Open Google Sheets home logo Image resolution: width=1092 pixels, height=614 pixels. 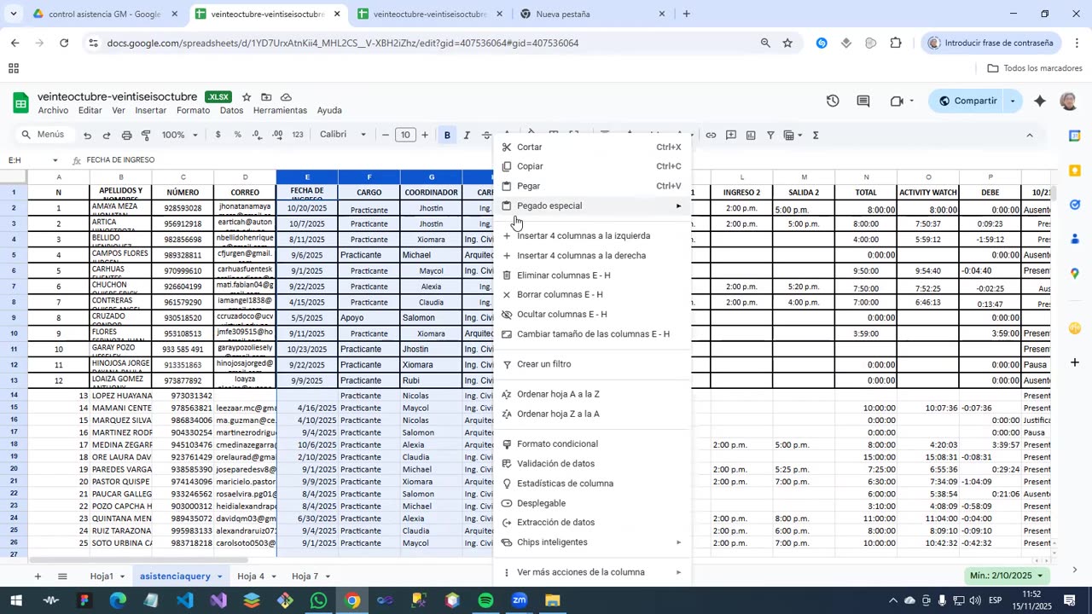click(x=20, y=103)
